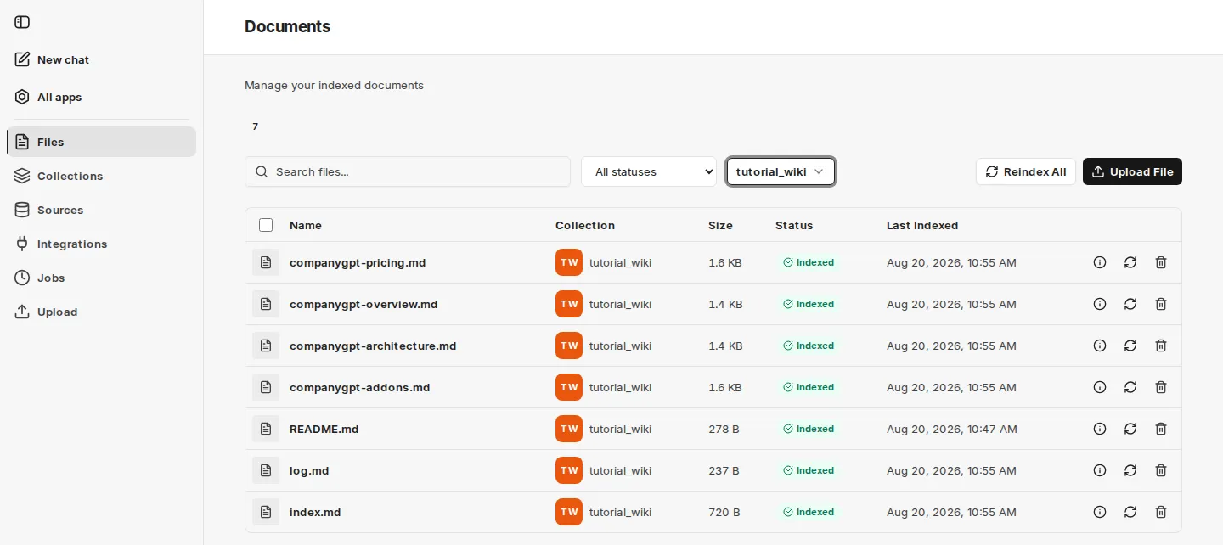Open companygpt-pricing.md file name

(x=358, y=262)
